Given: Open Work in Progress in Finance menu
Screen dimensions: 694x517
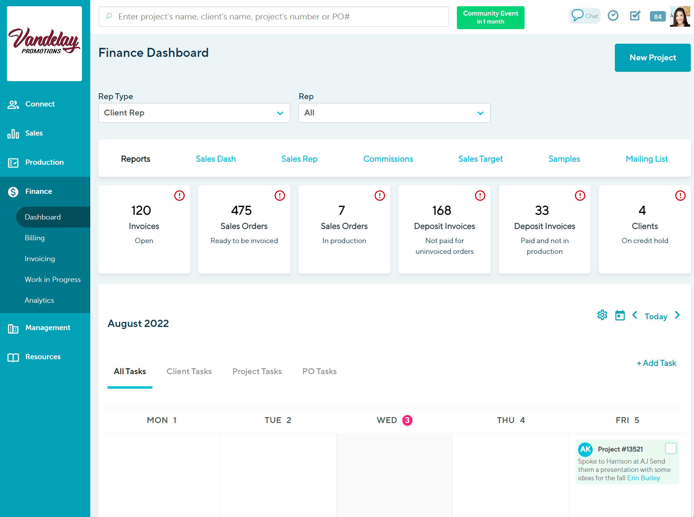Looking at the screenshot, I should tap(52, 279).
